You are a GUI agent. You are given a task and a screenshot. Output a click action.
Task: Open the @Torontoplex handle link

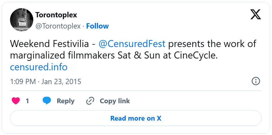point(58,26)
